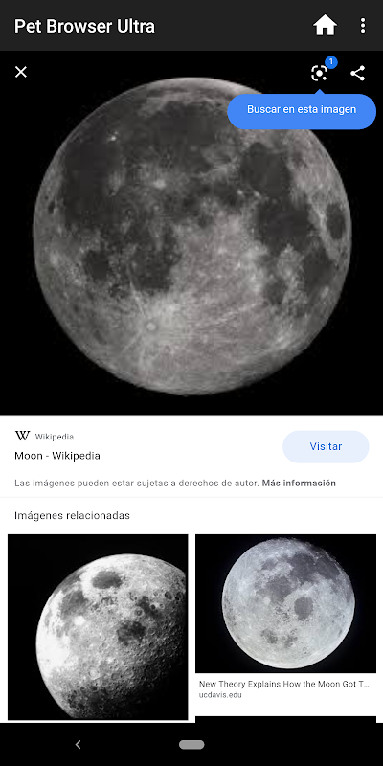This screenshot has height=766, width=383.
Task: Click the Visitar button
Action: pos(326,446)
